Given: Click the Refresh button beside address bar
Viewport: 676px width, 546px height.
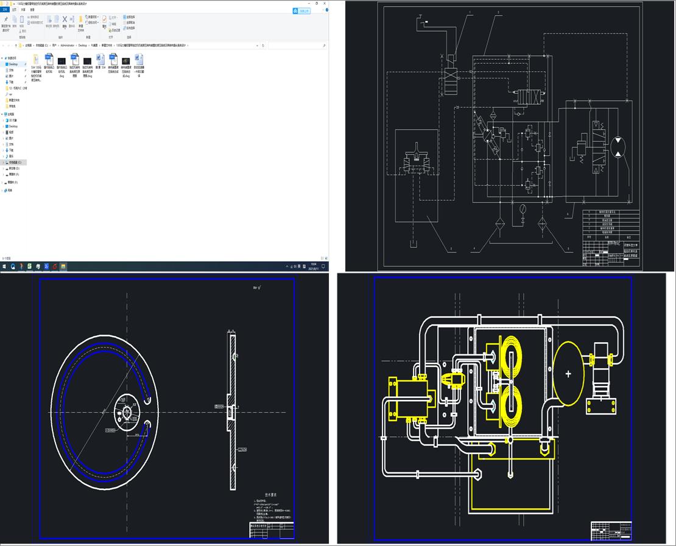Looking at the screenshot, I should click(x=264, y=45).
